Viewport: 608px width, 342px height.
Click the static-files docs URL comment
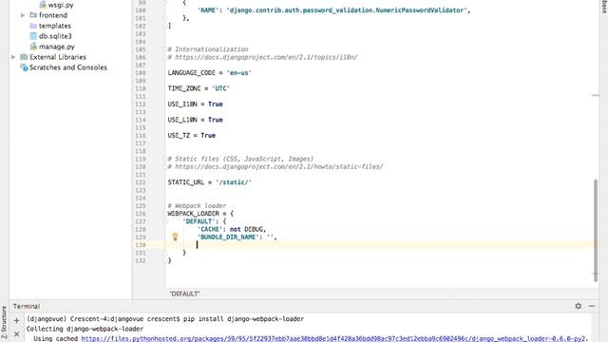pos(275,167)
